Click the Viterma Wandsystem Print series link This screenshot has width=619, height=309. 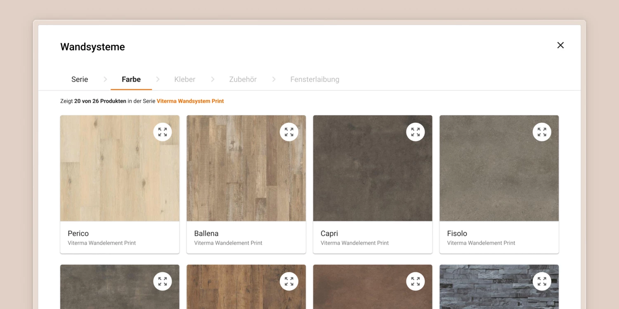(x=190, y=101)
